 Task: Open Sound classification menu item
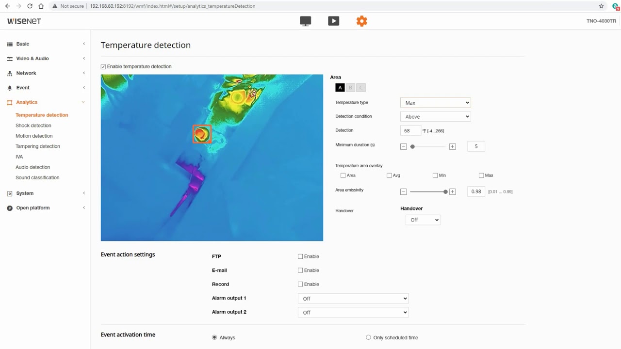coord(37,178)
